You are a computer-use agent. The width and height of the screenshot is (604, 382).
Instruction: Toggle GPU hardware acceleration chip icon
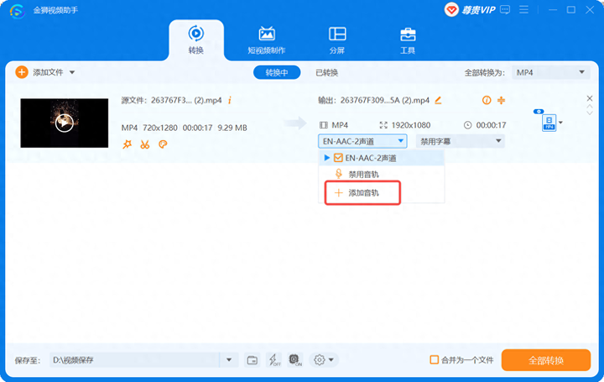(295, 360)
